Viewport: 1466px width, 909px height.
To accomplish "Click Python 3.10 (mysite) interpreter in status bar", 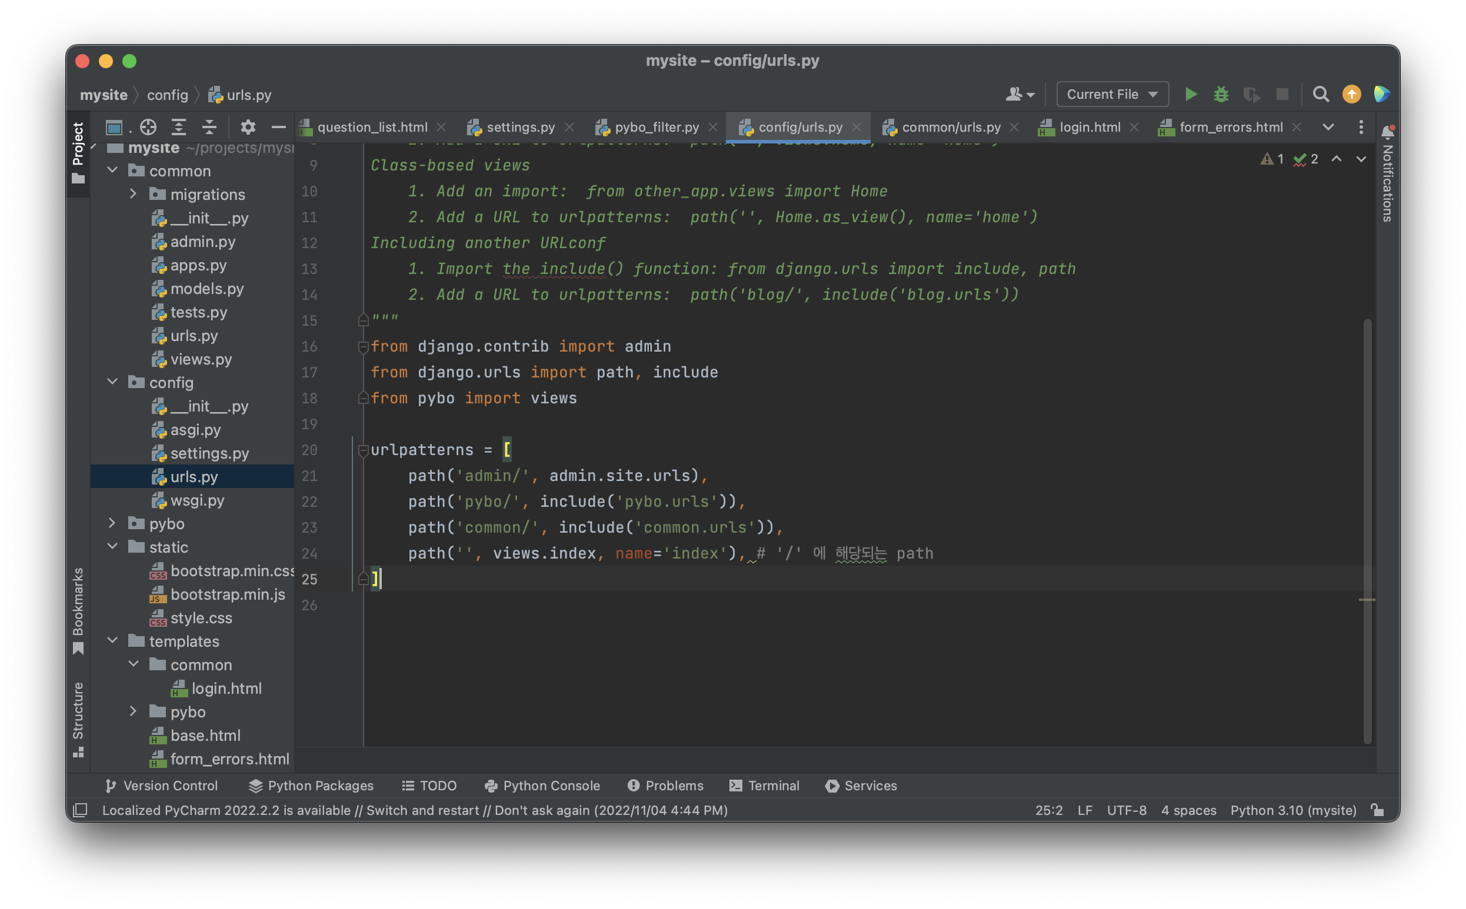I will pyautogui.click(x=1293, y=810).
